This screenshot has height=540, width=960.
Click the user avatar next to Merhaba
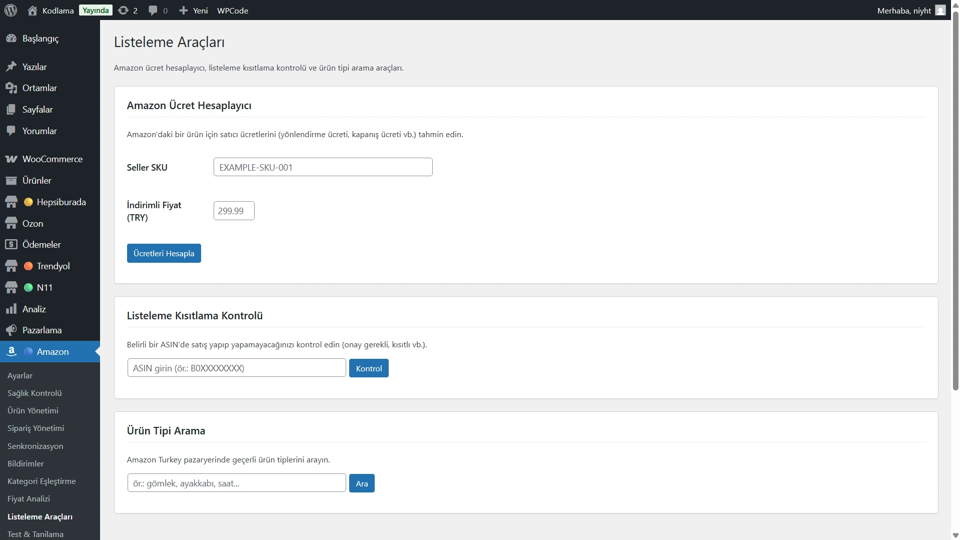(x=940, y=10)
